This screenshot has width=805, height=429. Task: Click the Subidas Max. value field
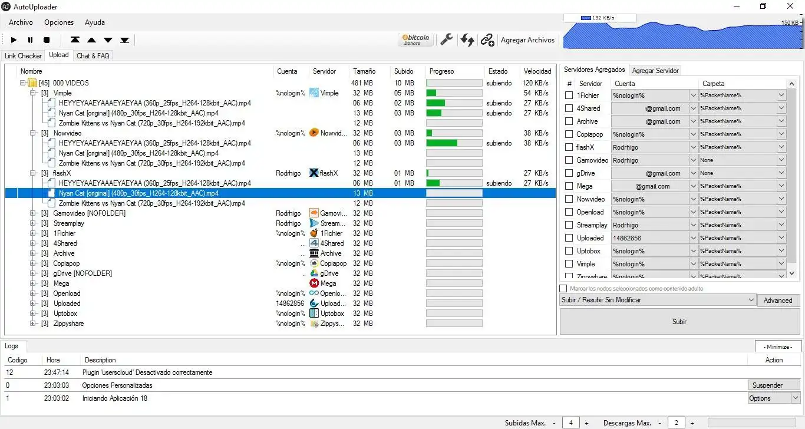tap(570, 423)
